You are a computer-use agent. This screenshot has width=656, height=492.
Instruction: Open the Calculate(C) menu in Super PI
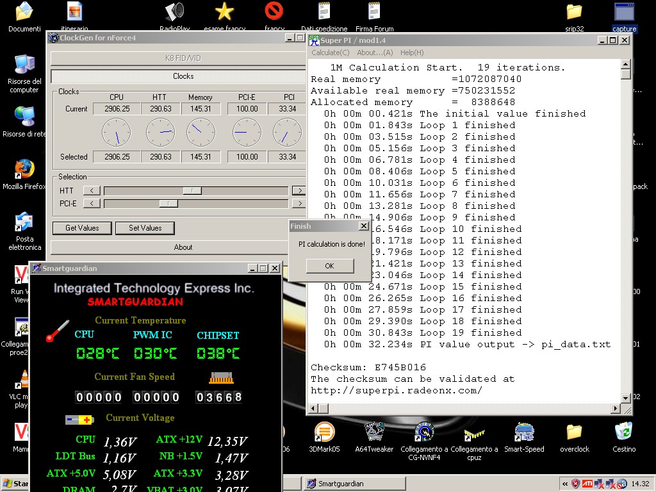point(330,53)
